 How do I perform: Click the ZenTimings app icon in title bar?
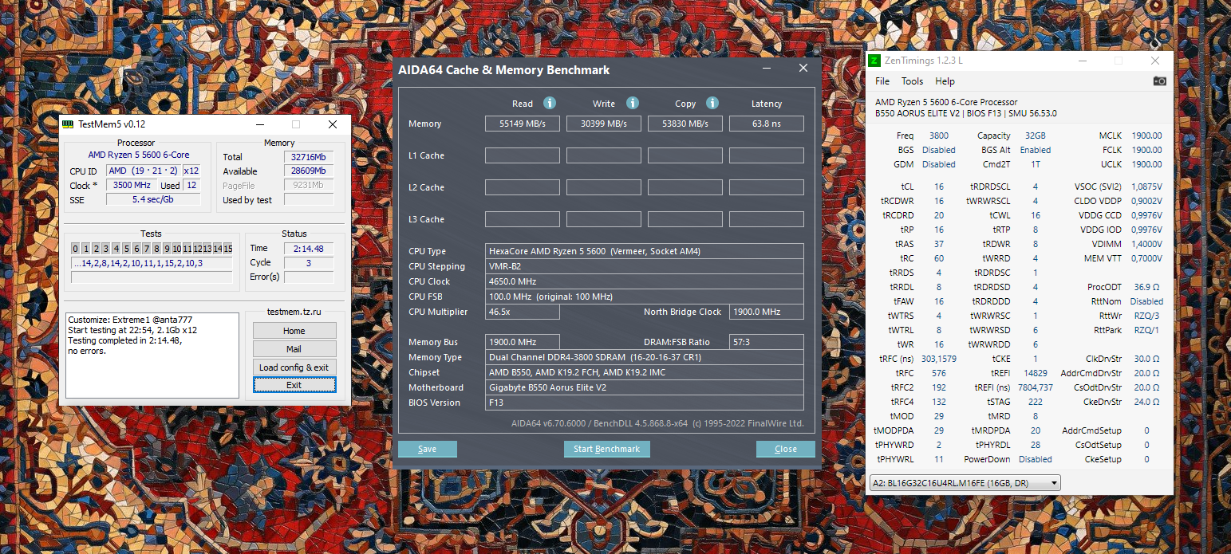[875, 61]
